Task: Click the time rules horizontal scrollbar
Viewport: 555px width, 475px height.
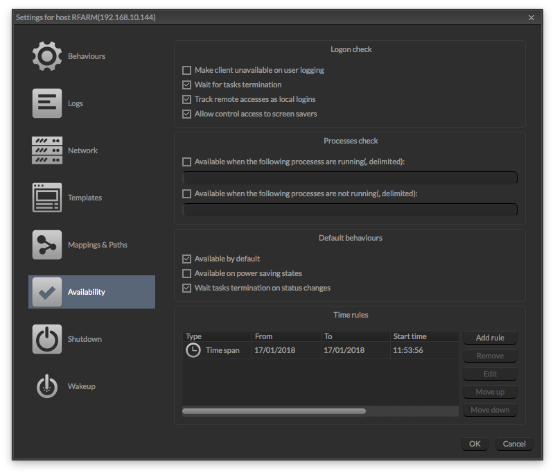Action: (x=274, y=411)
